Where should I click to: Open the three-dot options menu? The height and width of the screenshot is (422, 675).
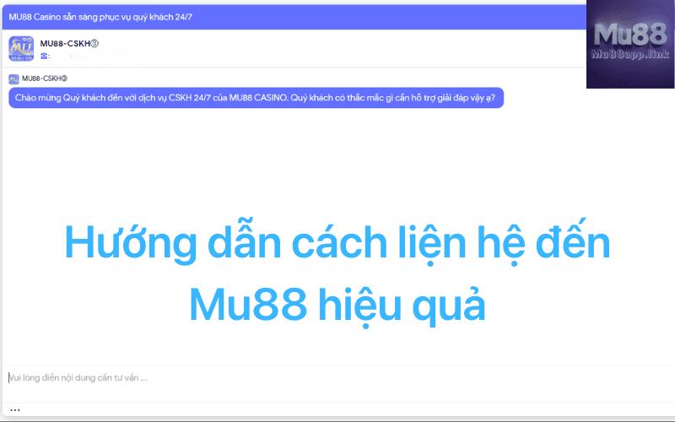click(15, 410)
